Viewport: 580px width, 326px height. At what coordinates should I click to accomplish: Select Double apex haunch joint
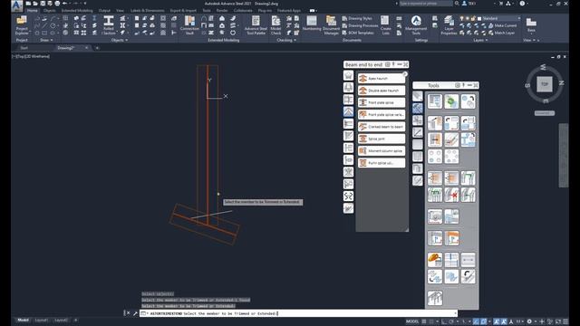382,91
